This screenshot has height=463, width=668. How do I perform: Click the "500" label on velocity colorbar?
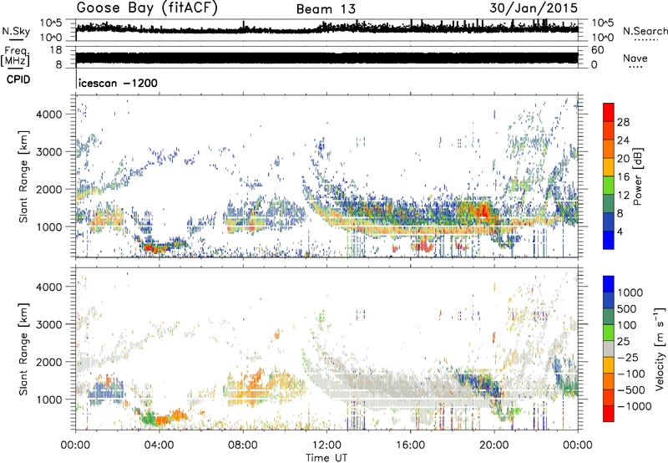click(627, 308)
